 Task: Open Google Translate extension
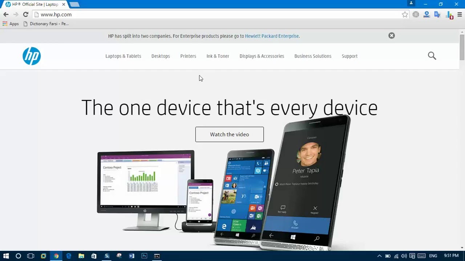[437, 14]
